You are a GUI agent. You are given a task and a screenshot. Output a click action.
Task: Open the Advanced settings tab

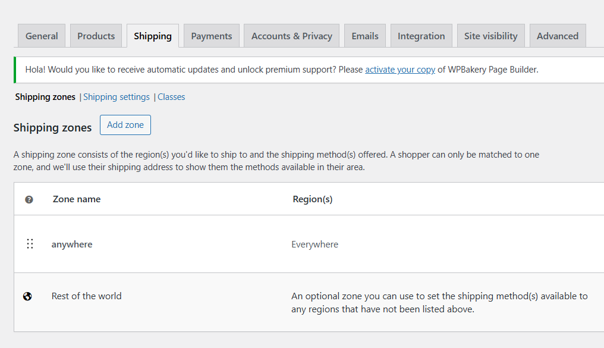point(557,36)
